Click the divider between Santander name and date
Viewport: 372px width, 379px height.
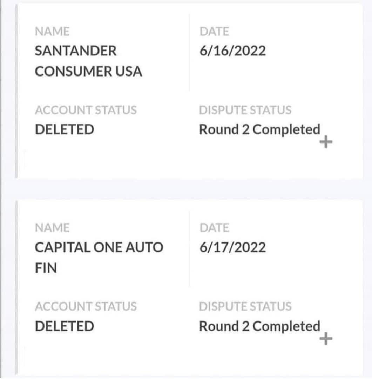tap(189, 53)
